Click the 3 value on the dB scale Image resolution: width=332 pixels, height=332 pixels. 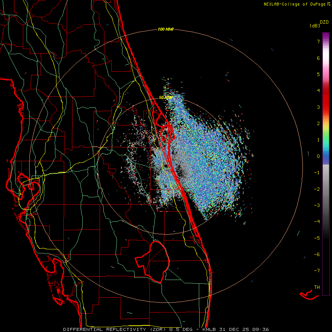click(x=318, y=107)
